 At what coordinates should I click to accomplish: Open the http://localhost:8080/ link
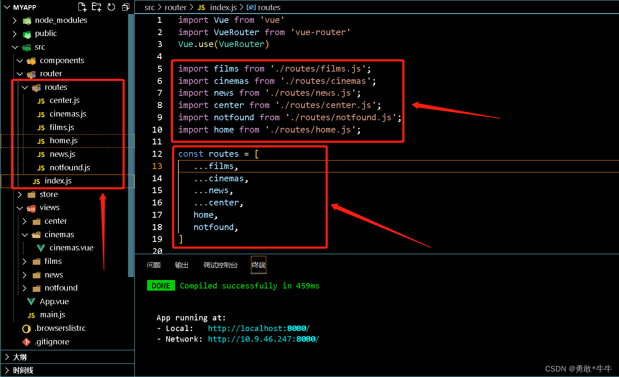click(x=259, y=328)
